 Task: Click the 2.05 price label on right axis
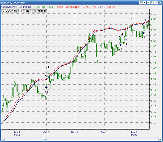(x=153, y=19)
